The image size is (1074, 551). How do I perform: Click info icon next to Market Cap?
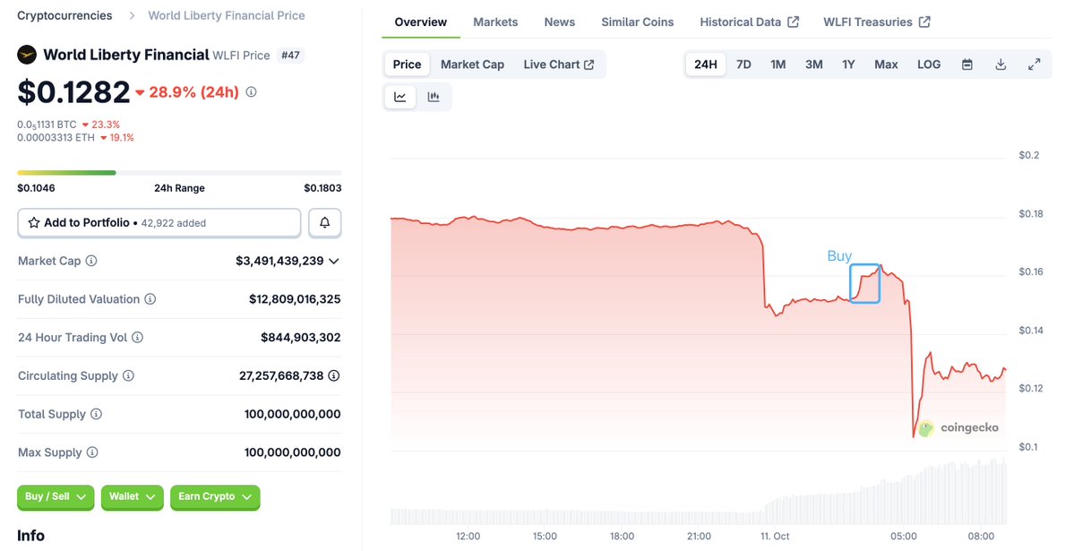click(91, 261)
